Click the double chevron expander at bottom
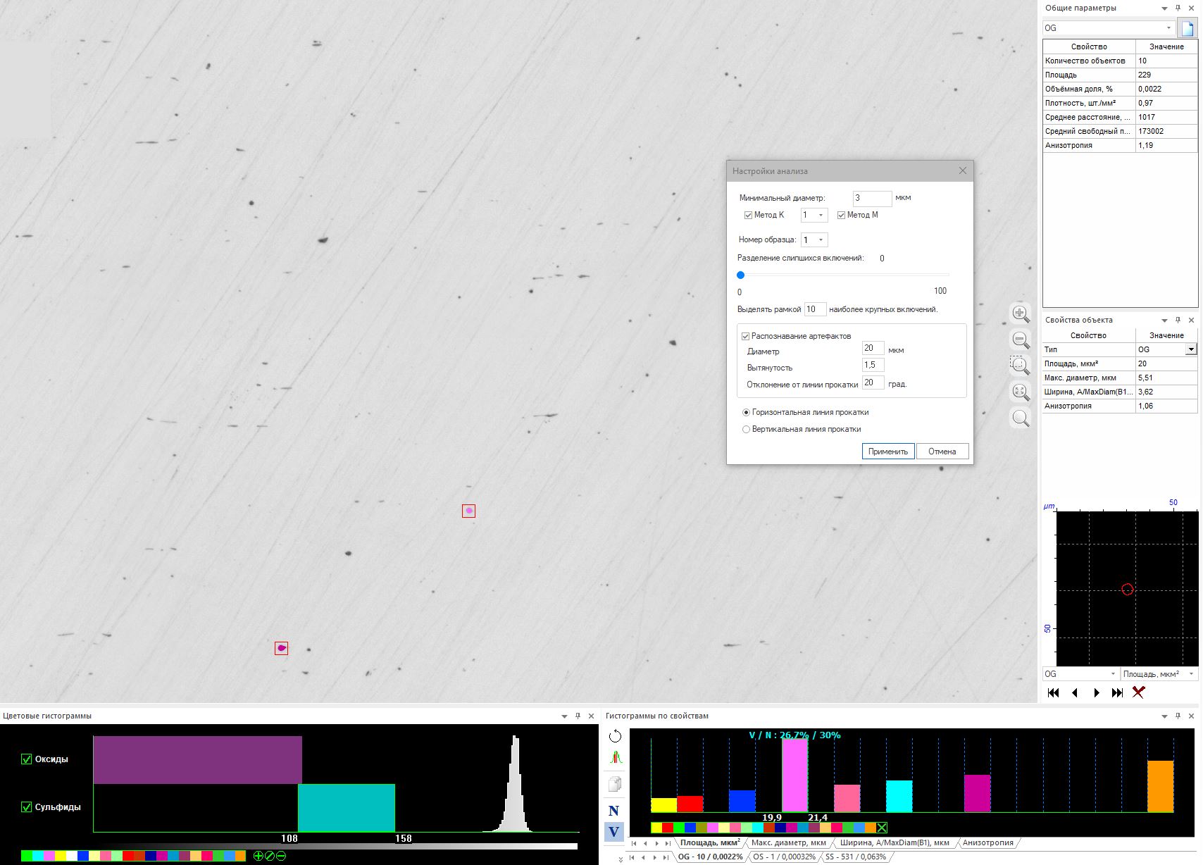Viewport: 1203px width, 865px height. click(621, 860)
